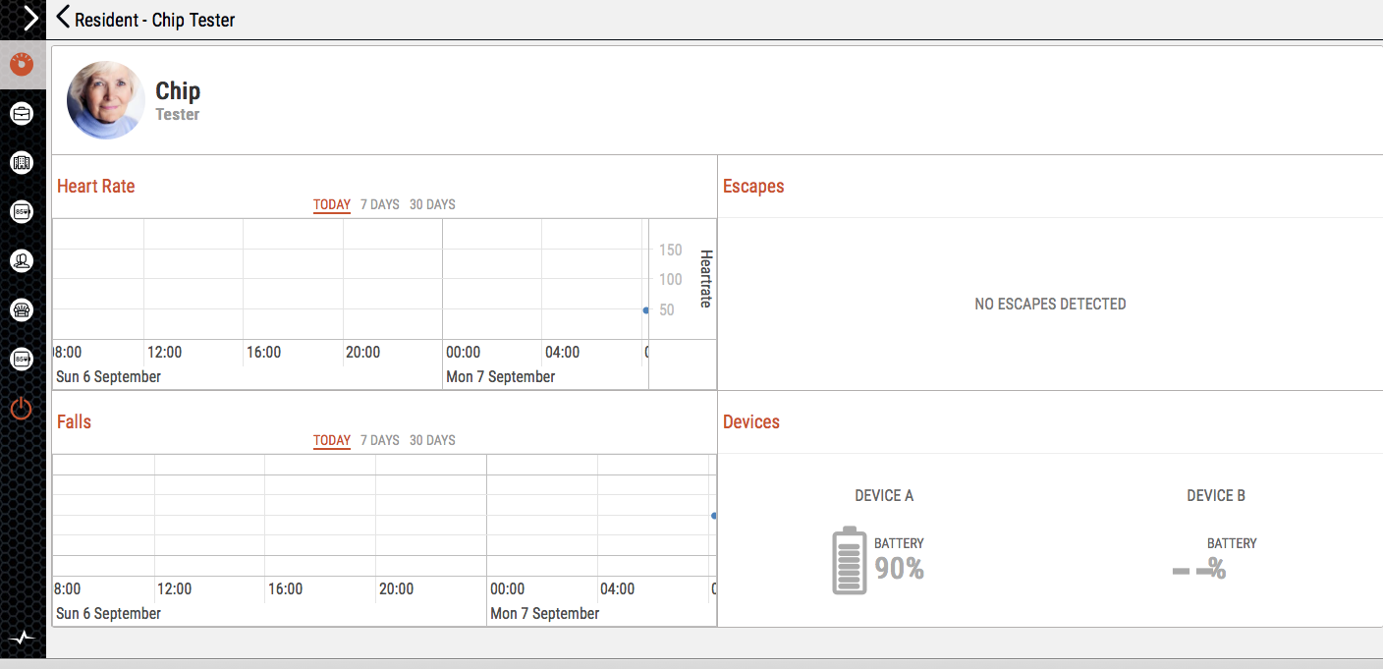
Task: Switch Heart Rate chart to 7 DAYS
Action: pos(379,204)
